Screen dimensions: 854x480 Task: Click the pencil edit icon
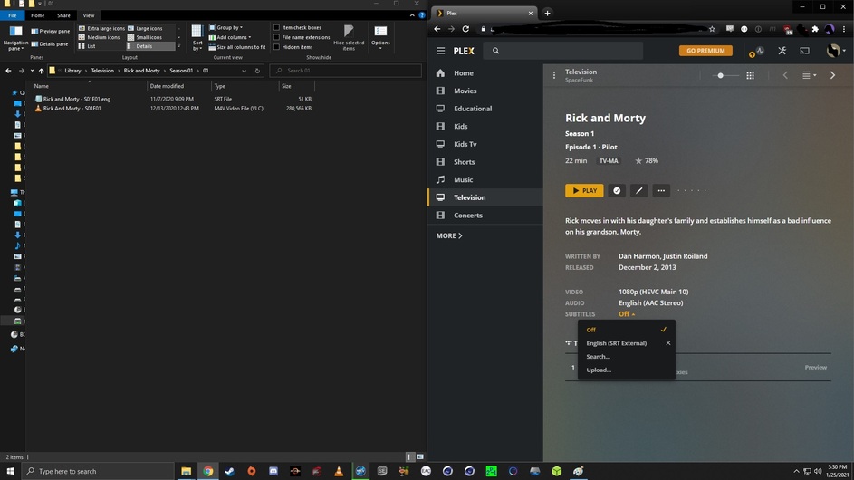click(638, 190)
